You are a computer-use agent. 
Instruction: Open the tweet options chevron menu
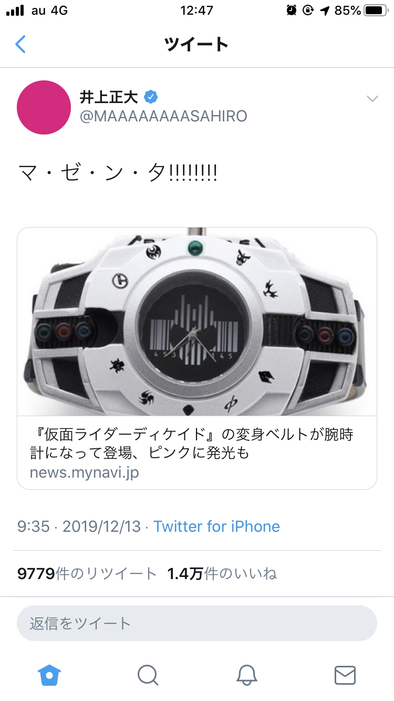coord(372,98)
